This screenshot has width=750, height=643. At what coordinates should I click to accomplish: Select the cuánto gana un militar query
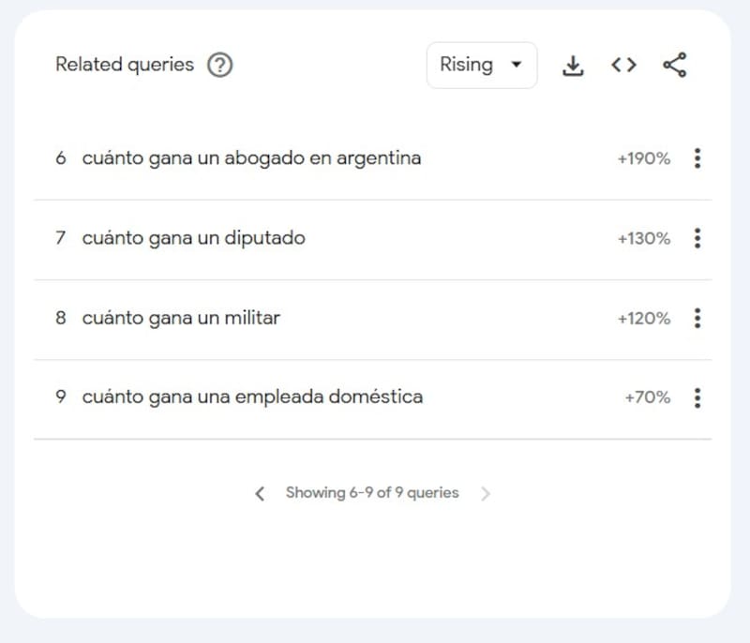tap(181, 318)
